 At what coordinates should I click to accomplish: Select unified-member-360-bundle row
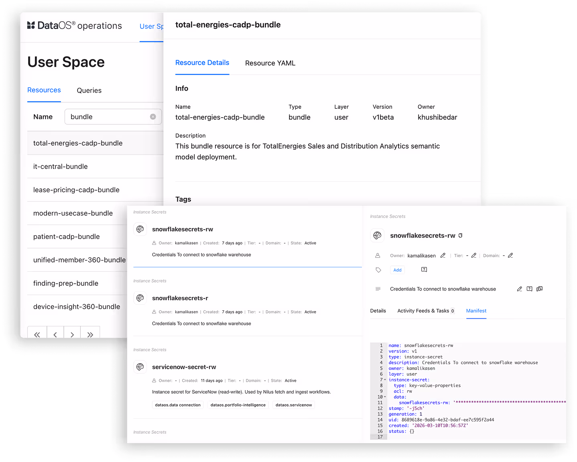click(x=77, y=260)
